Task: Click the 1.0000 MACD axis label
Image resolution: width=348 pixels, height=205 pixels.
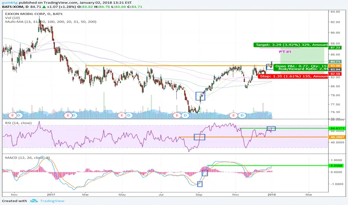Action: click(336, 160)
